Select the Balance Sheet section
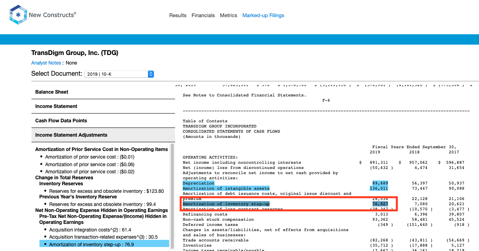This screenshot has width=479, height=251. point(103,92)
